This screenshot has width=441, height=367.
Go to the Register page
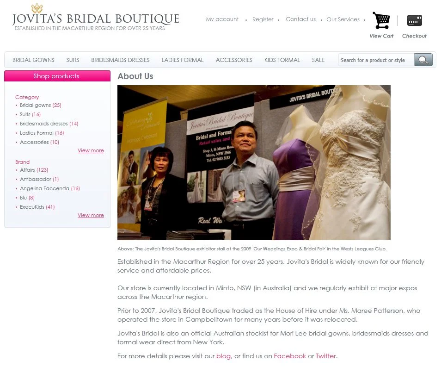tap(263, 19)
